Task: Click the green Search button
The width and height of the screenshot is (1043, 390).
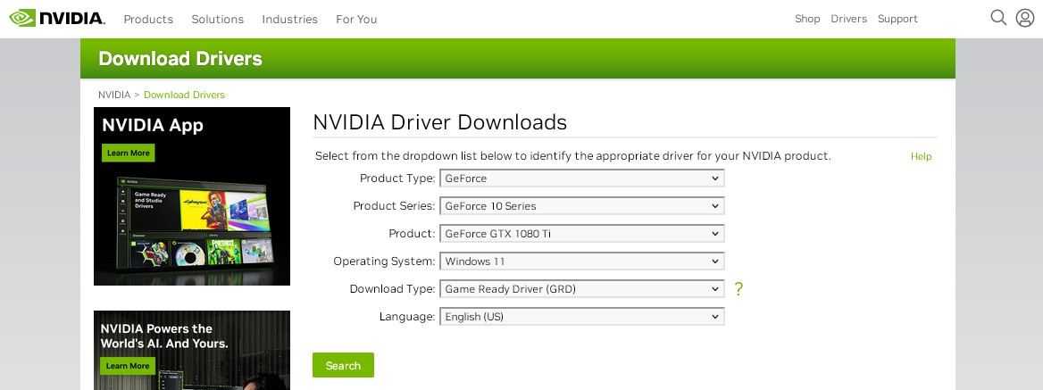Action: pyautogui.click(x=343, y=365)
